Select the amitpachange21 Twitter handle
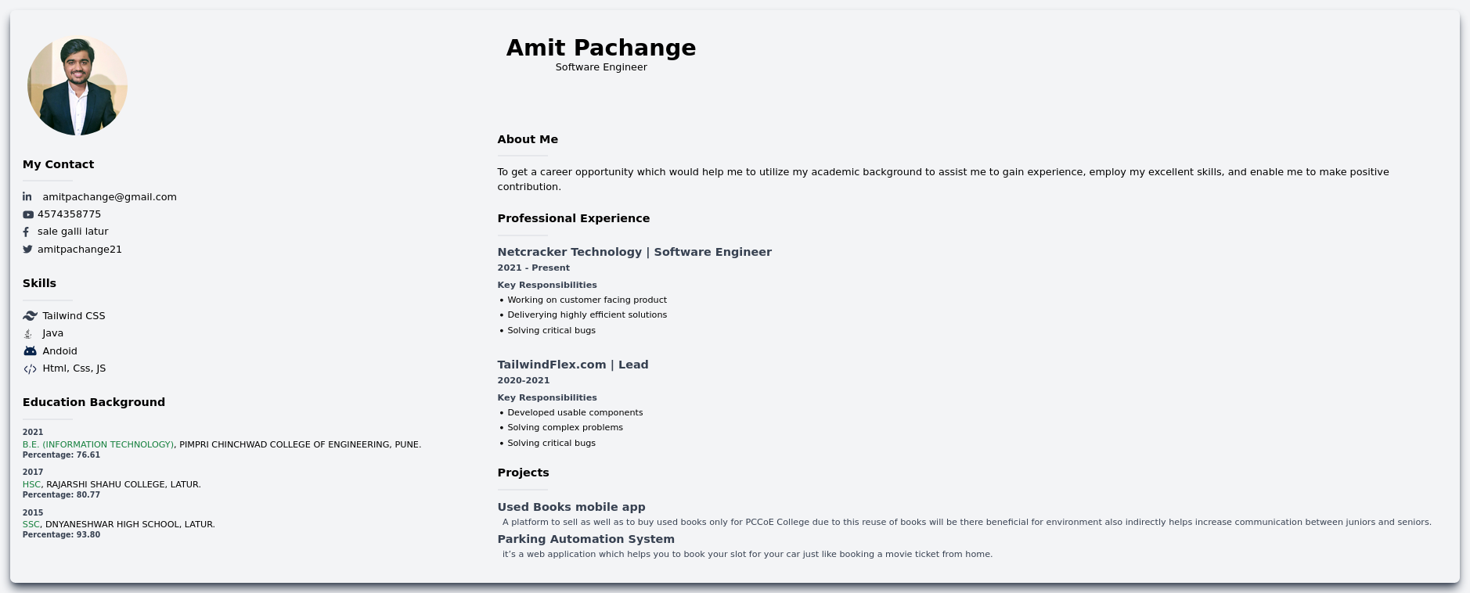Image resolution: width=1470 pixels, height=593 pixels. pyautogui.click(x=80, y=250)
